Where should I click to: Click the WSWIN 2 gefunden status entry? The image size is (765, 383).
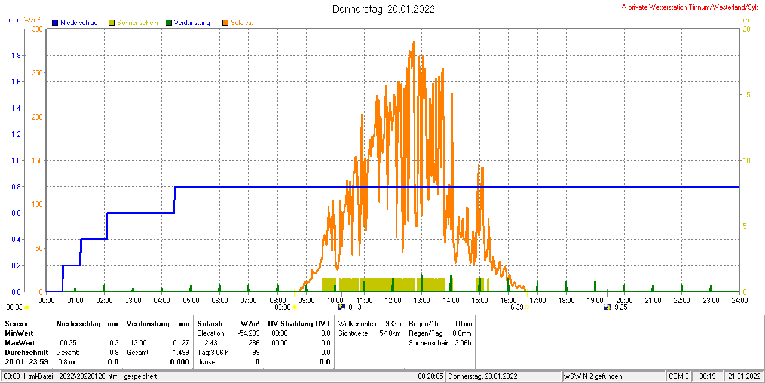point(593,376)
